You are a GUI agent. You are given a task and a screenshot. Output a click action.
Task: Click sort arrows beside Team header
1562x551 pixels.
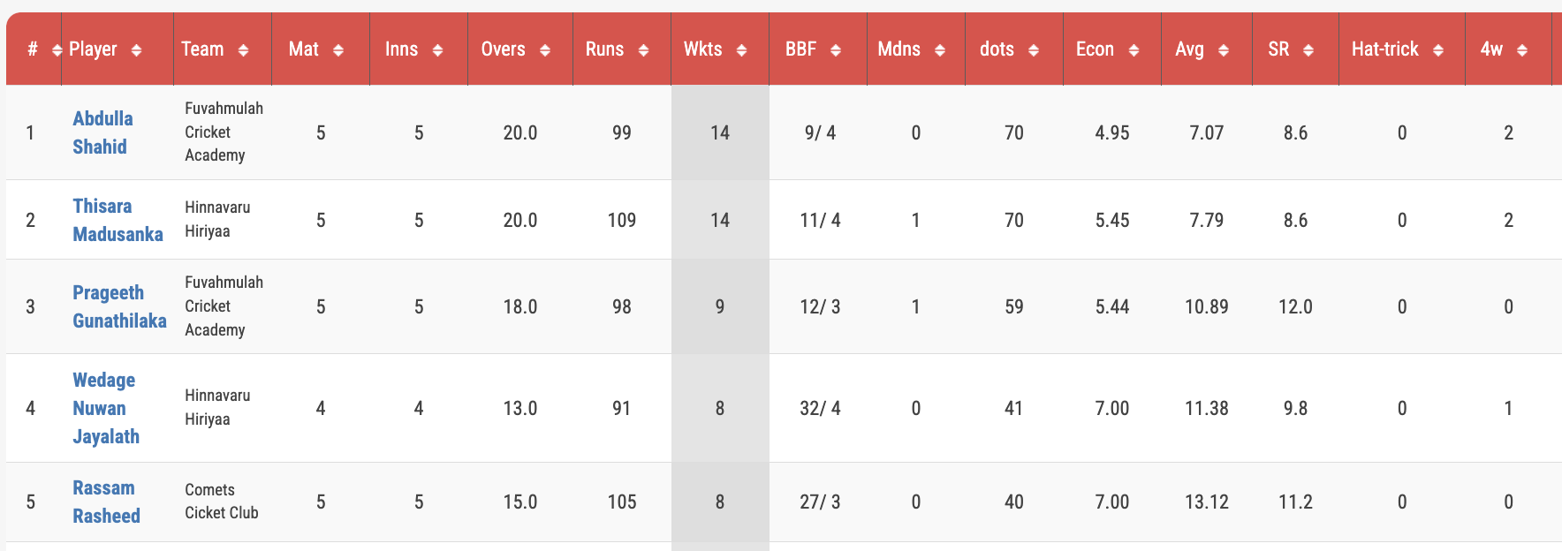tap(243, 50)
